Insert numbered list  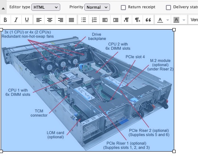(x=94, y=20)
